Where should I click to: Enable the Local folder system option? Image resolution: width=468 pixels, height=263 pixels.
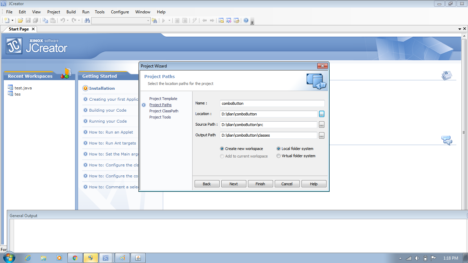(279, 149)
